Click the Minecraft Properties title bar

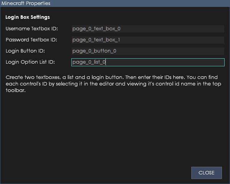115,3
